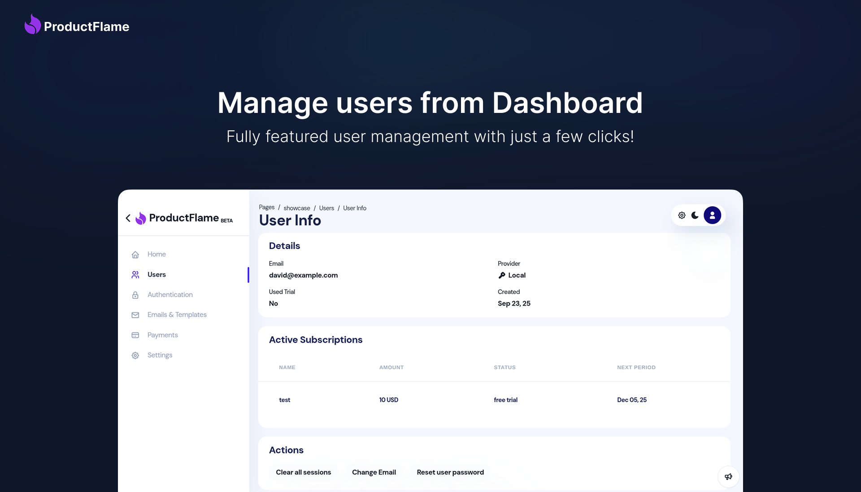The height and width of the screenshot is (492, 861).
Task: Open the user profile avatar icon
Action: pyautogui.click(x=712, y=215)
